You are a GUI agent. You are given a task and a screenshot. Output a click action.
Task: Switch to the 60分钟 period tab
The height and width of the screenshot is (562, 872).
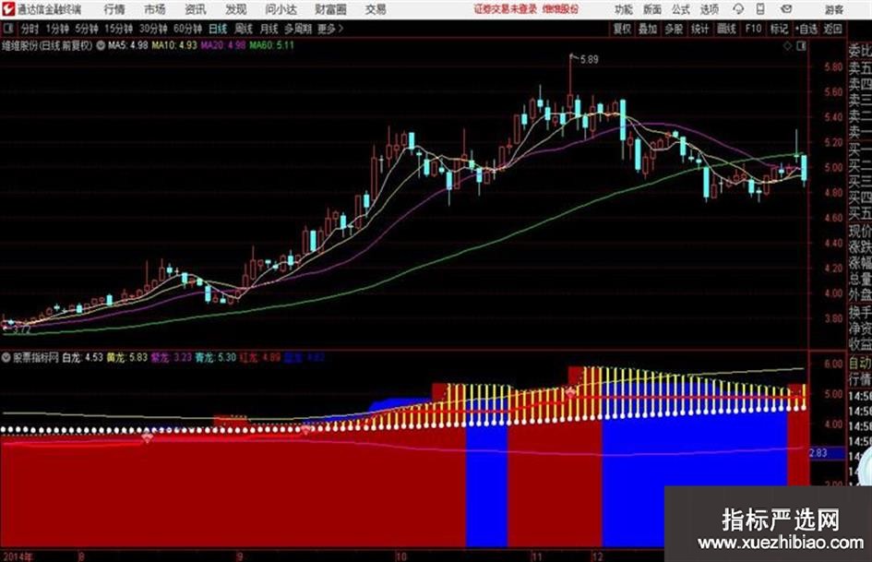(187, 29)
